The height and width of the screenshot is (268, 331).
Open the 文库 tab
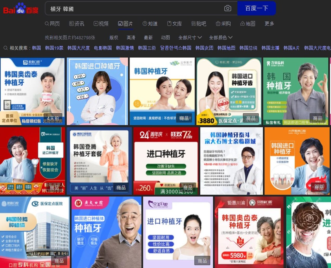point(174,24)
